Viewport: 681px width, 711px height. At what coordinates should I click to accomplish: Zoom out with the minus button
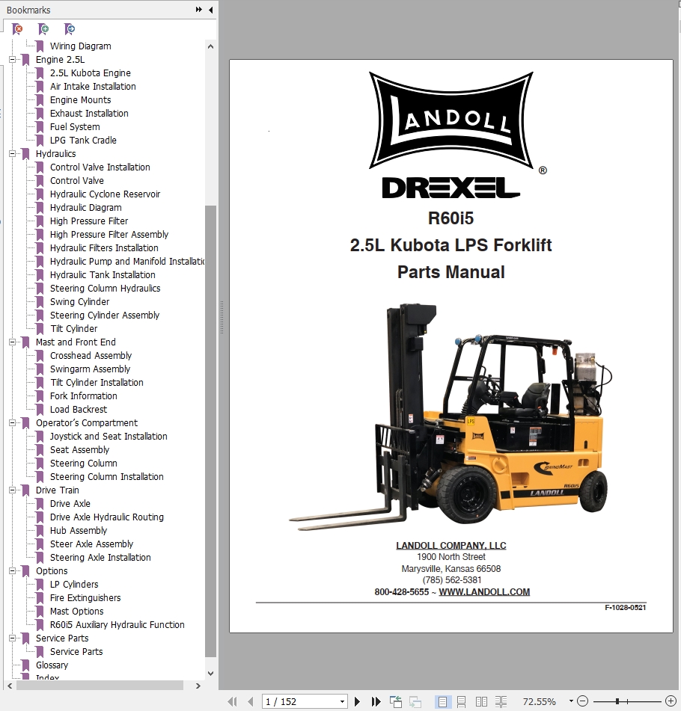tap(583, 701)
